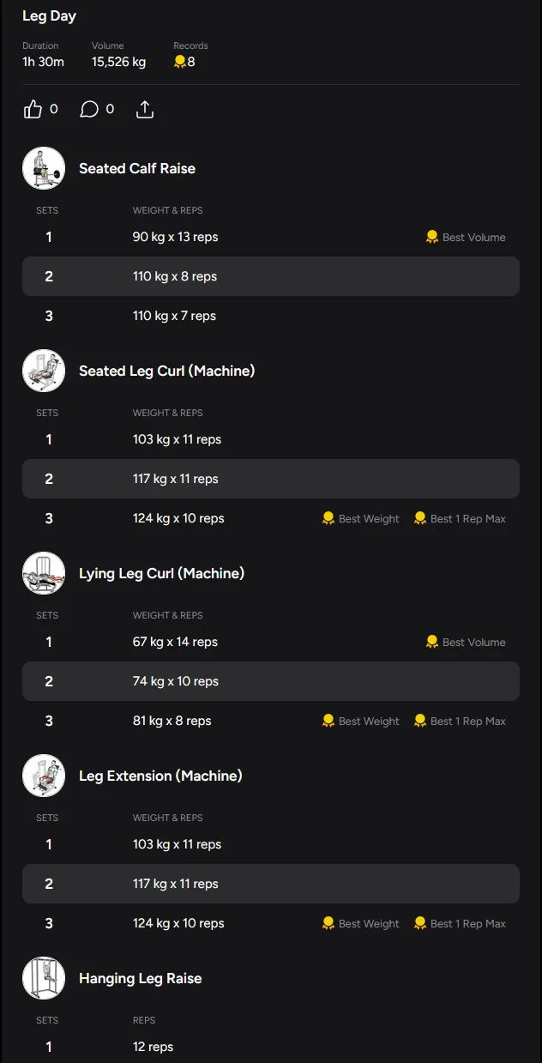Click Best Weight badge on Seated Leg Curl
The width and height of the screenshot is (542, 1063).
tap(361, 518)
